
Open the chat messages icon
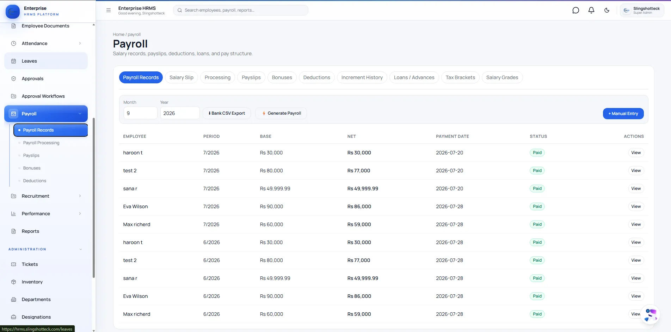[576, 10]
